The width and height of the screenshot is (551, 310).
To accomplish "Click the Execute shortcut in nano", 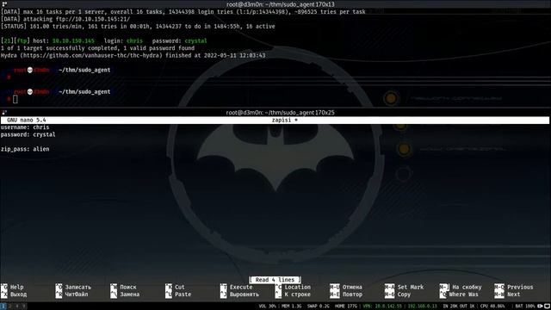I will [236, 287].
